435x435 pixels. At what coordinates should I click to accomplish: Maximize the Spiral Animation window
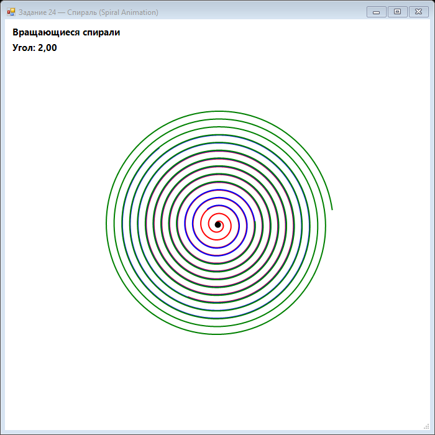397,12
